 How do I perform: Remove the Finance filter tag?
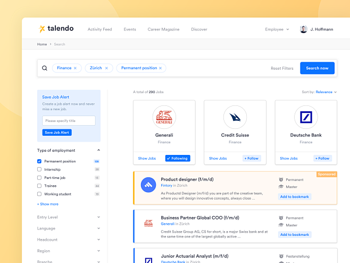75,68
